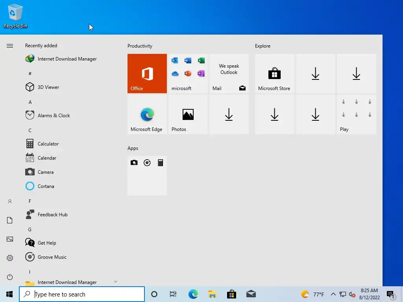Launch the Microsoft Edge tile
The image size is (403, 302).
click(x=147, y=114)
